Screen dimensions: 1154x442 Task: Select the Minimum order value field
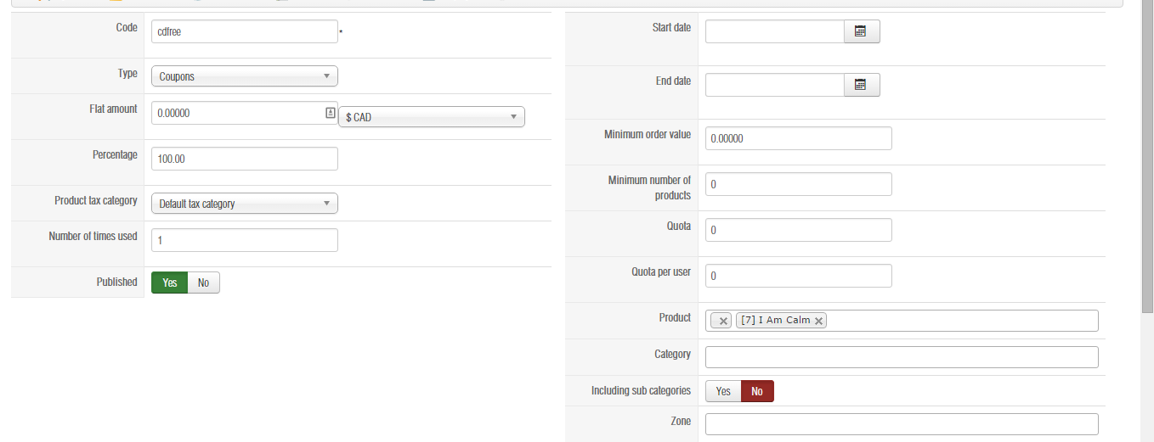pyautogui.click(x=798, y=138)
